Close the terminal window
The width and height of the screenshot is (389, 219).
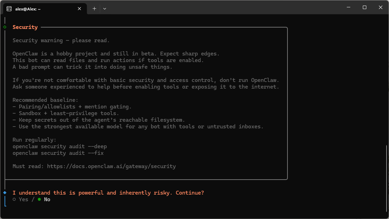click(x=381, y=7)
